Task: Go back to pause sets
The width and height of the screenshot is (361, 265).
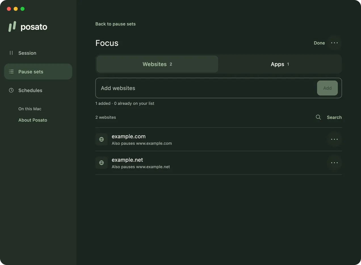Action: 116,24
